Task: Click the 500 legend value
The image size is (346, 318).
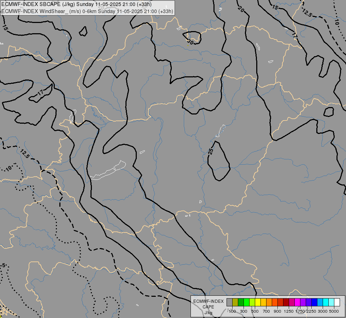Action: (x=255, y=311)
